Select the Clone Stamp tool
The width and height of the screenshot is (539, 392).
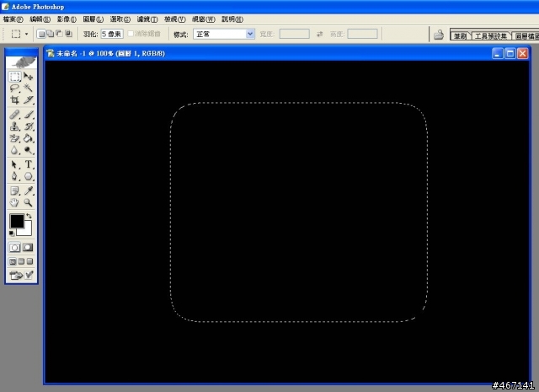tap(14, 126)
